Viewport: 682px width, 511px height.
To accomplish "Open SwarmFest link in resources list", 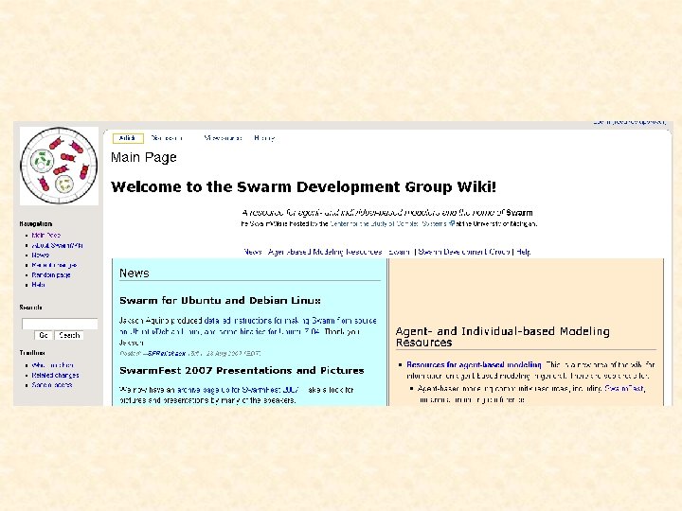I will point(624,388).
